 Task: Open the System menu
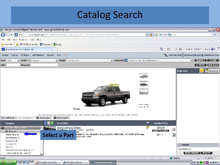pos(5,55)
